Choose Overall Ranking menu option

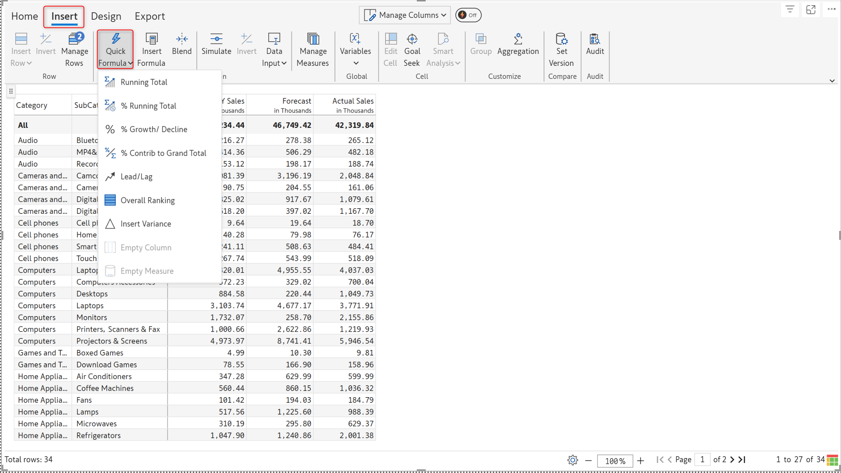147,200
